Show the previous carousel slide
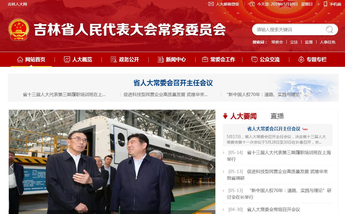Image resolution: width=345 pixels, height=214 pixels. click(x=12, y=167)
